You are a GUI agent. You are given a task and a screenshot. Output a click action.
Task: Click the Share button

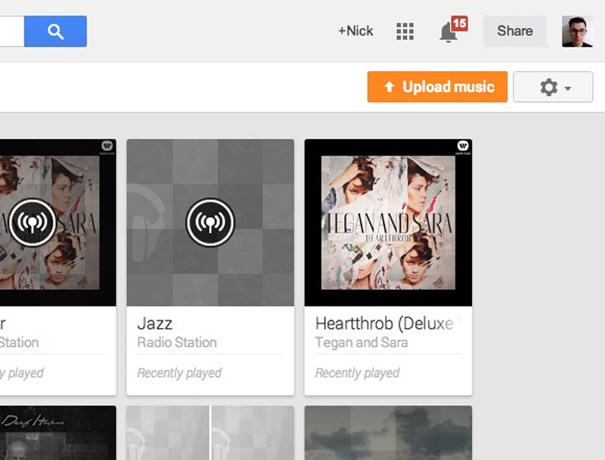tap(515, 31)
